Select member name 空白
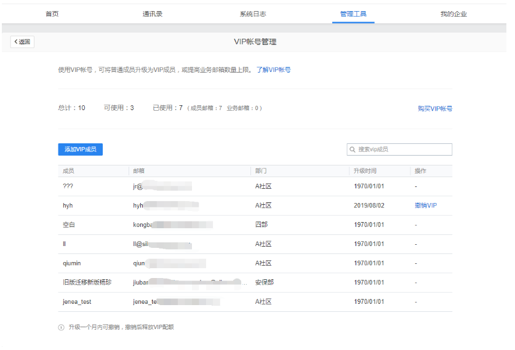515x350 pixels. (69, 225)
